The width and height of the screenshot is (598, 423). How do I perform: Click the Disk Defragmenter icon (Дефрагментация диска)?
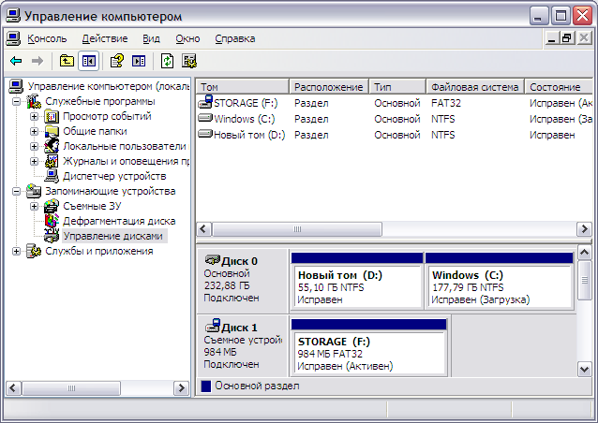point(52,221)
